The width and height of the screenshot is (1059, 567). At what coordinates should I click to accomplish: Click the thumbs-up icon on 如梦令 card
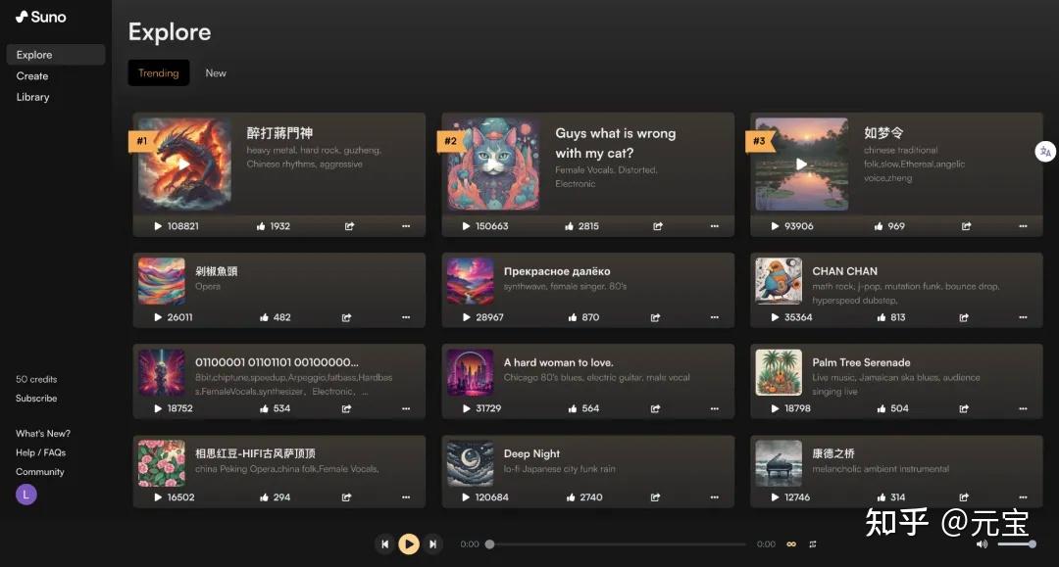[878, 226]
